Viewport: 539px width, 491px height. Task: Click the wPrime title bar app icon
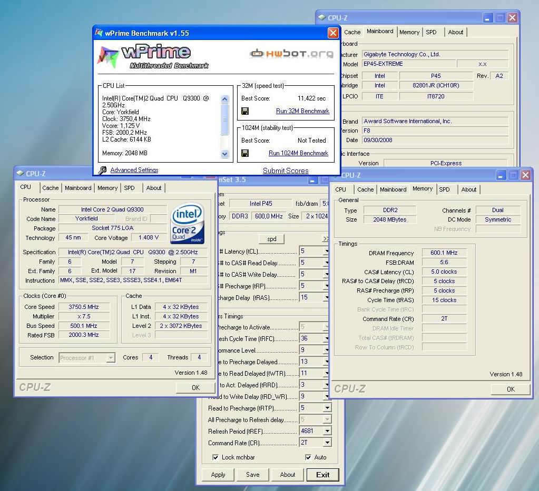pos(99,33)
